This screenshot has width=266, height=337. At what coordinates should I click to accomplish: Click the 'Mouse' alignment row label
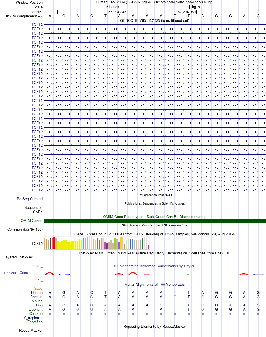pos(37,301)
